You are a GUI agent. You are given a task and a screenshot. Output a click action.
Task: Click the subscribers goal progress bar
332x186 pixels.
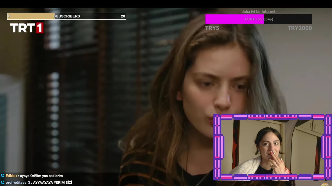pyautogui.click(x=67, y=16)
